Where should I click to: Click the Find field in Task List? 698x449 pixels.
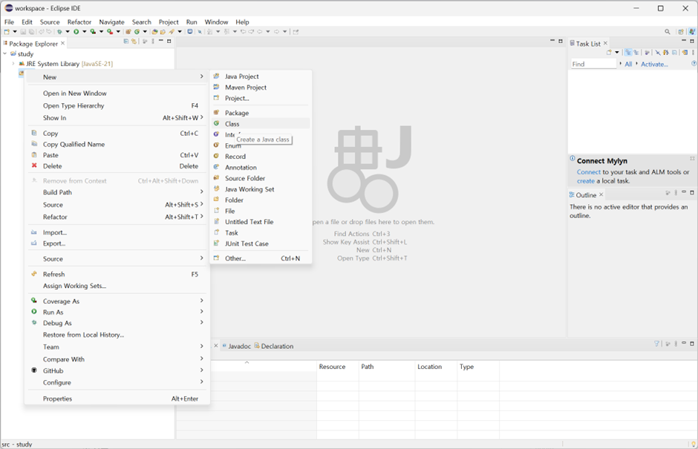(594, 64)
